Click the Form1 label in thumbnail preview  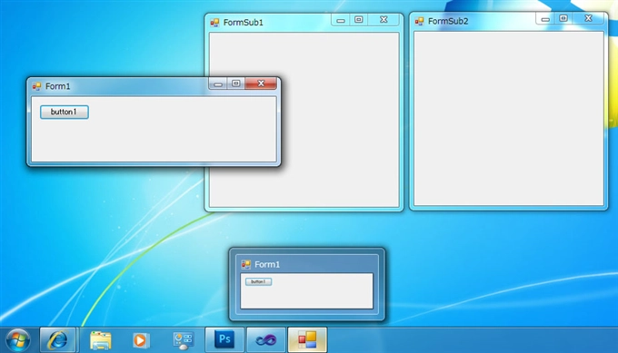pyautogui.click(x=267, y=264)
